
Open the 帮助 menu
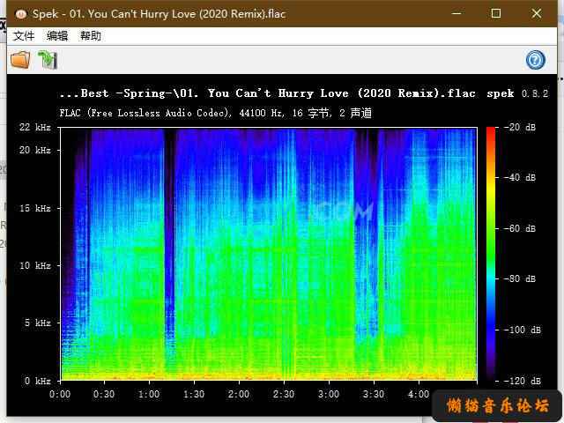point(90,36)
